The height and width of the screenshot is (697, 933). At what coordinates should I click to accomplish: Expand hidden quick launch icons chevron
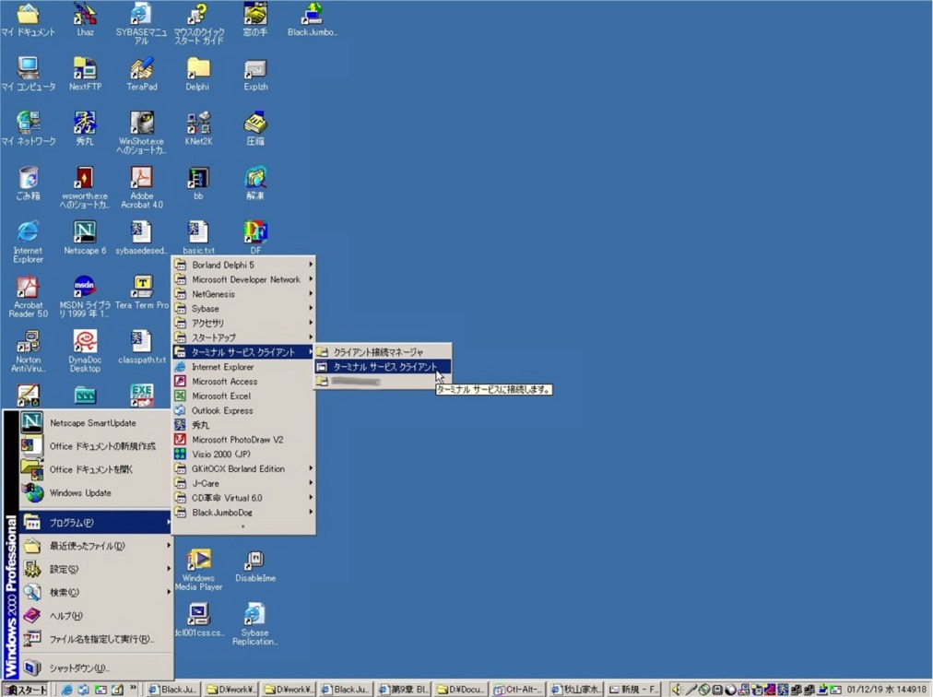click(134, 688)
